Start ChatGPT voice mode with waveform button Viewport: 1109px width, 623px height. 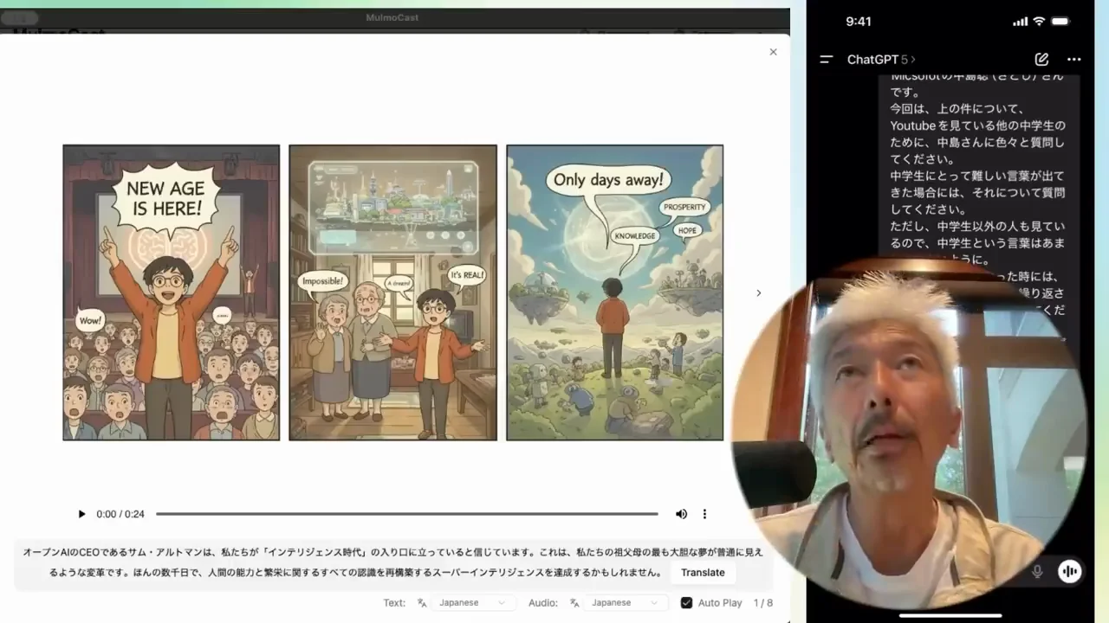[1070, 571]
